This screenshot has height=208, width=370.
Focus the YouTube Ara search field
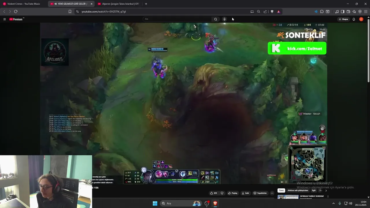point(177,19)
